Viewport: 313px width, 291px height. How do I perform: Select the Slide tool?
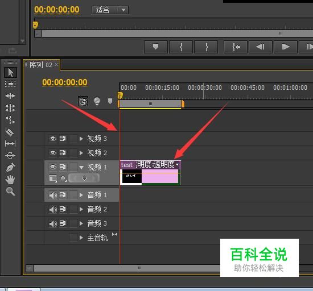10,155
